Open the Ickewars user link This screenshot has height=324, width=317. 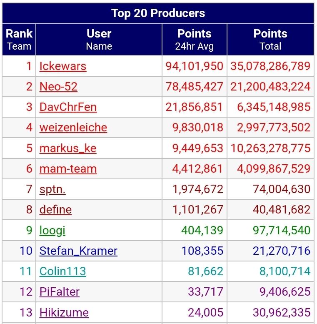coord(63,66)
